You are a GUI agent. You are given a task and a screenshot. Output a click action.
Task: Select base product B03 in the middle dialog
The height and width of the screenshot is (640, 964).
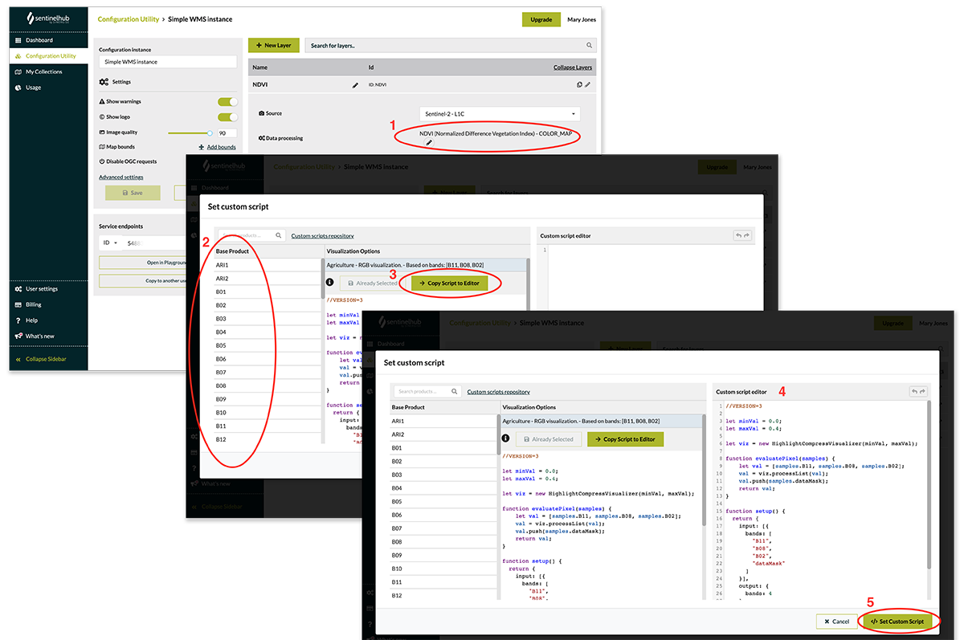268,319
